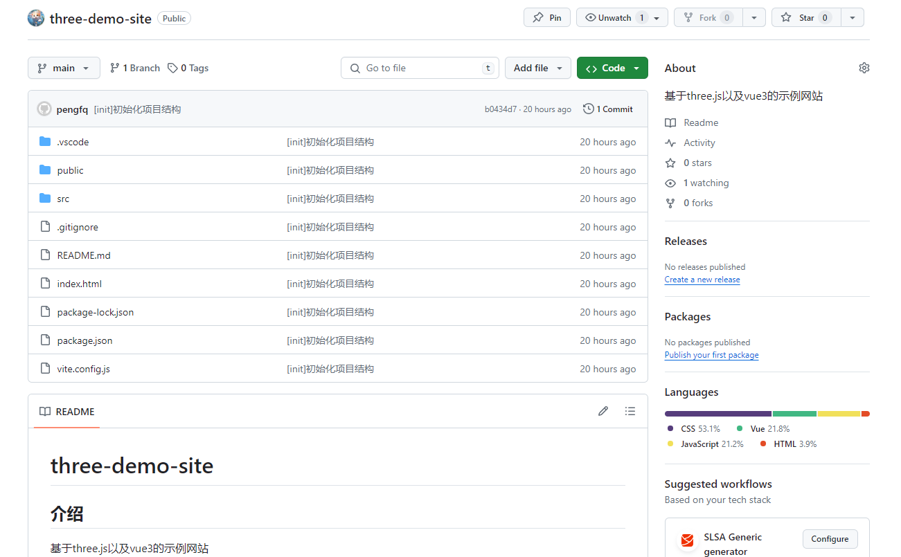901x557 pixels.
Task: Open the README.md file name
Action: 84,255
